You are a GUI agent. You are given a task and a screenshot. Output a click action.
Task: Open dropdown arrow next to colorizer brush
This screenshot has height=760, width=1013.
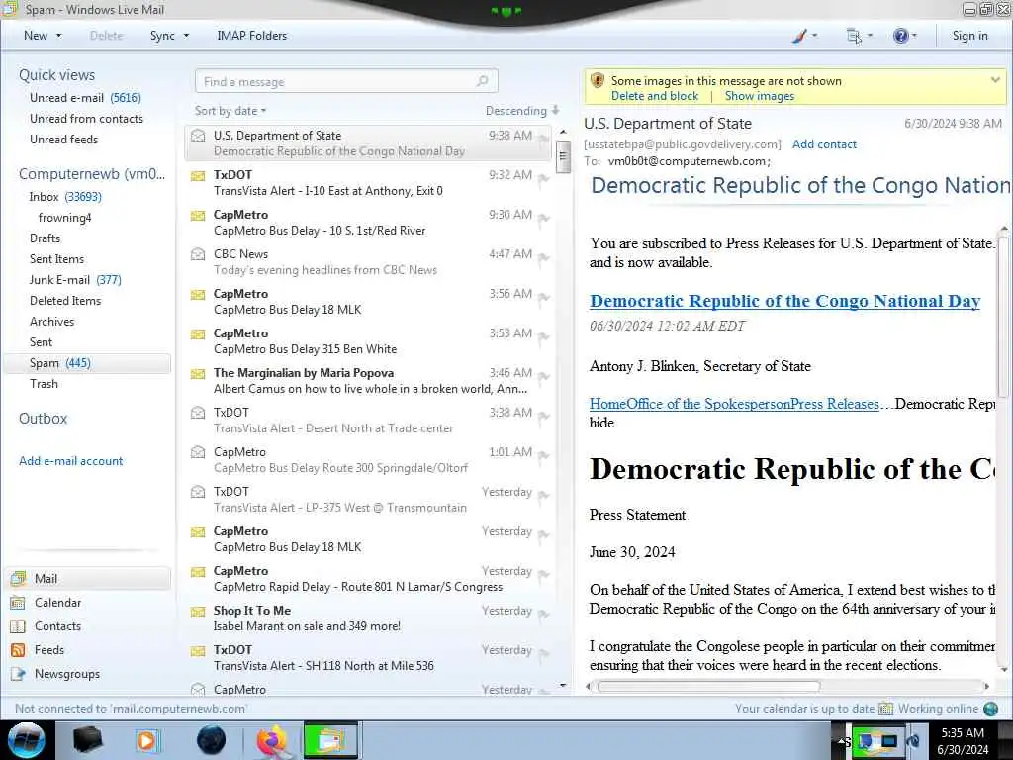pyautogui.click(x=814, y=36)
